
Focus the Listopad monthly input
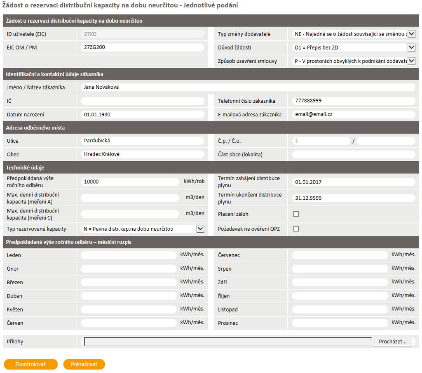tap(340, 309)
